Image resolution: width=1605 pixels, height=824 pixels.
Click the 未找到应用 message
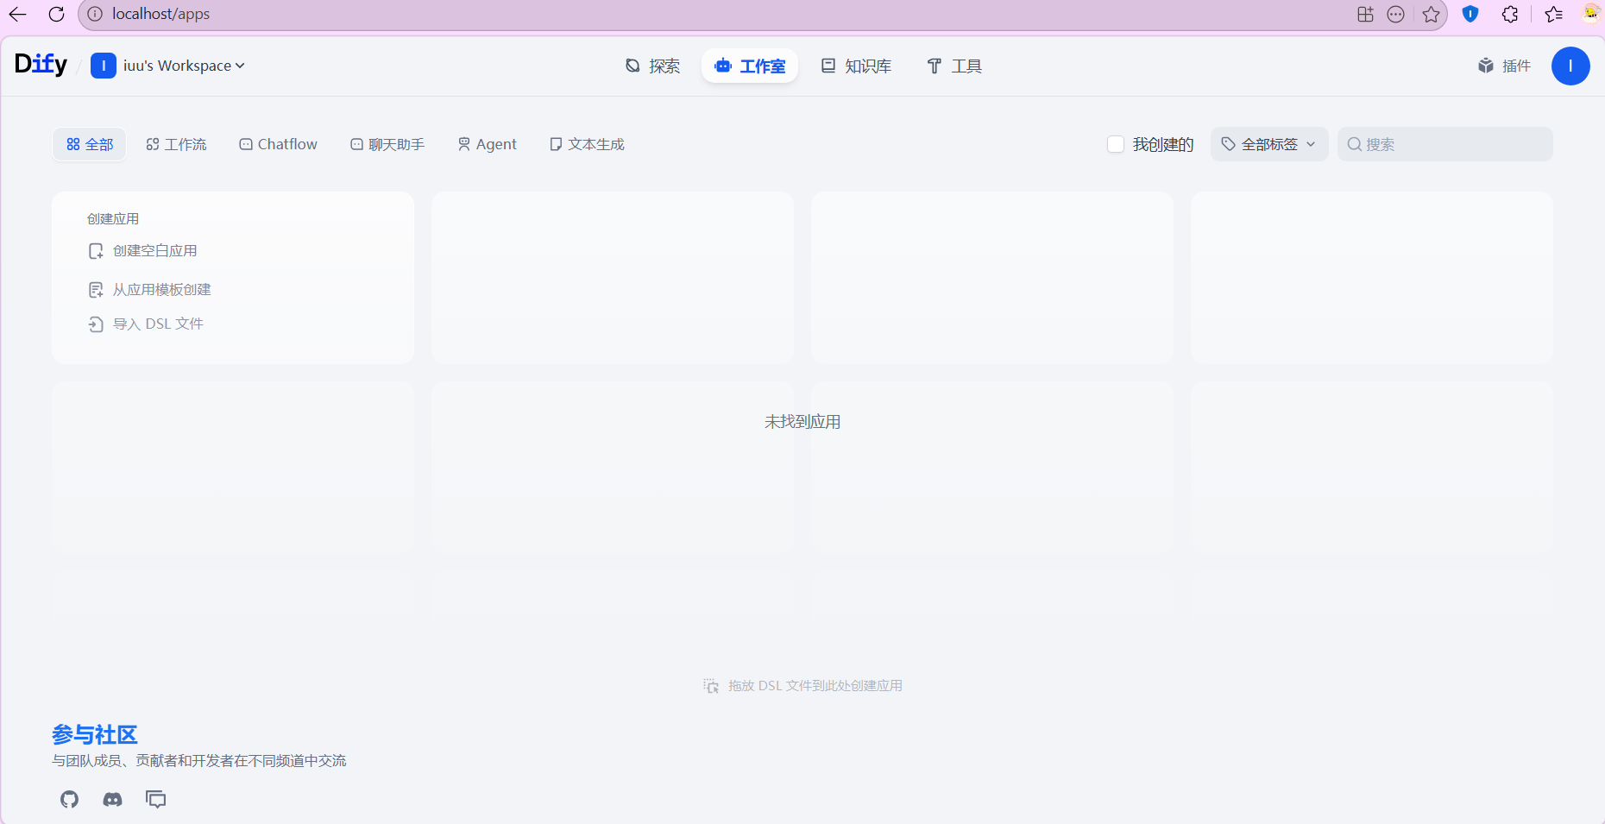802,422
